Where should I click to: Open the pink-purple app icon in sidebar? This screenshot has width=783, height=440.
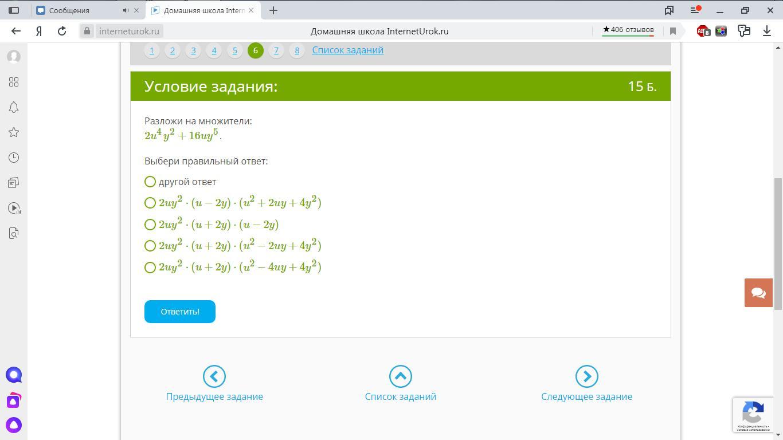pyautogui.click(x=14, y=400)
